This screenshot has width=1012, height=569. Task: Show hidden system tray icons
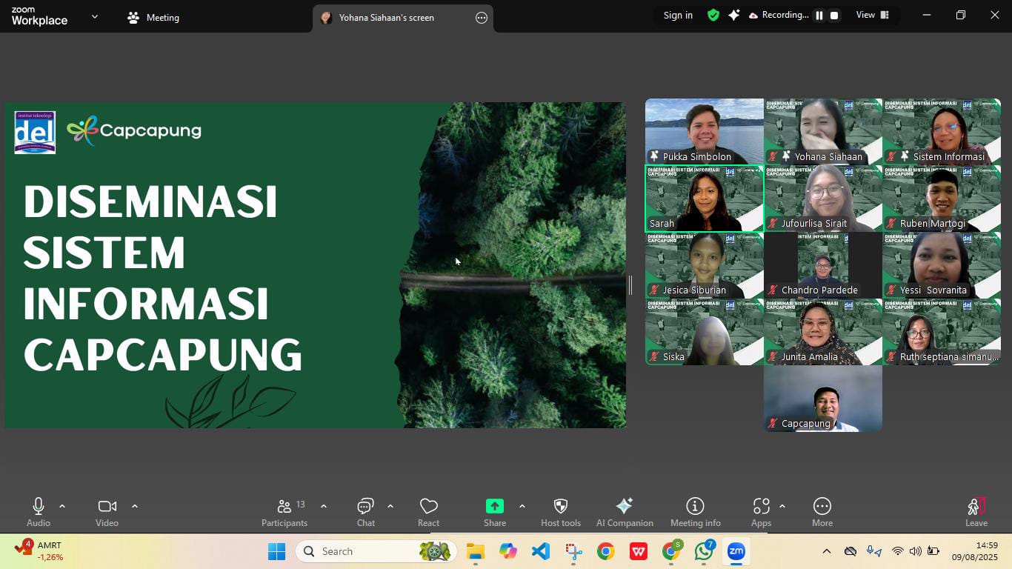point(827,551)
